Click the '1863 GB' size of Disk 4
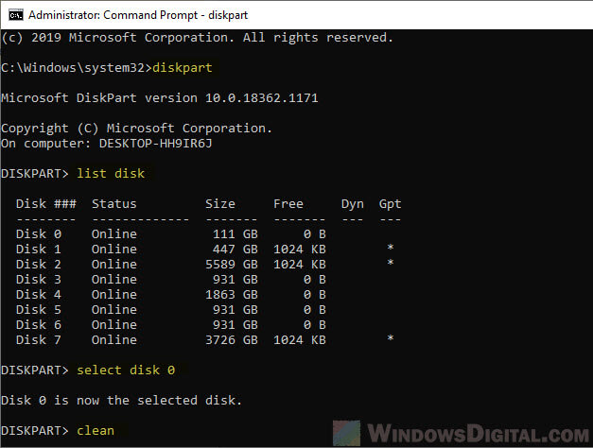The height and width of the screenshot is (448, 593). pos(232,295)
